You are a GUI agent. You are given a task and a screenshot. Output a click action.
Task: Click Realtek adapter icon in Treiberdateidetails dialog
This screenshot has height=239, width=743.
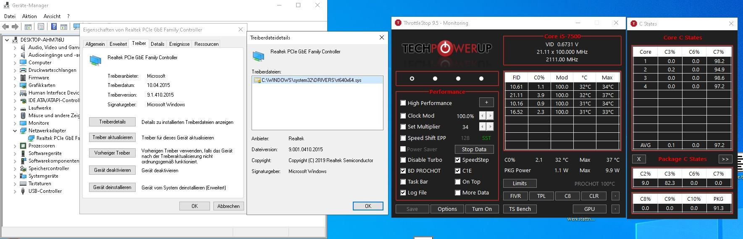coord(258,55)
